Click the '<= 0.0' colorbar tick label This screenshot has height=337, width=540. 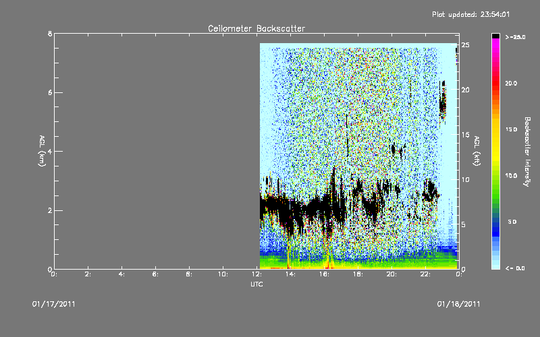pyautogui.click(x=515, y=268)
